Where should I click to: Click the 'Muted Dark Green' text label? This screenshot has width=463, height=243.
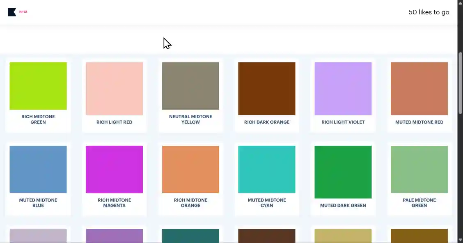click(x=343, y=206)
